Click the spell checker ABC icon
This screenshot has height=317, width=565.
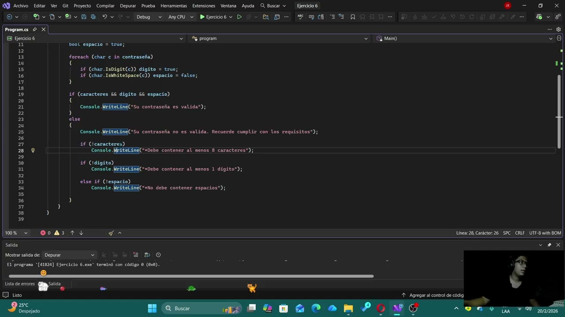pos(301,17)
